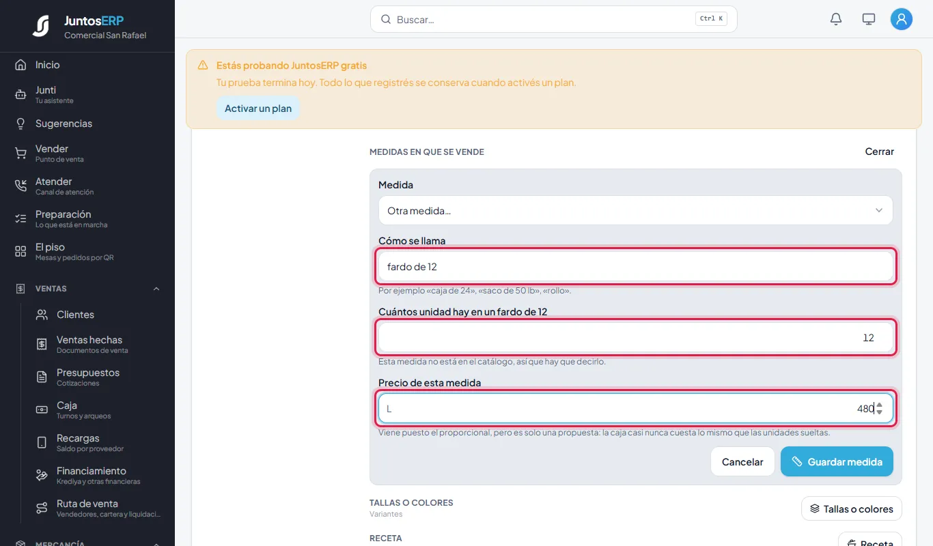Click the monitor display icon
This screenshot has height=546, width=933.
(x=869, y=19)
